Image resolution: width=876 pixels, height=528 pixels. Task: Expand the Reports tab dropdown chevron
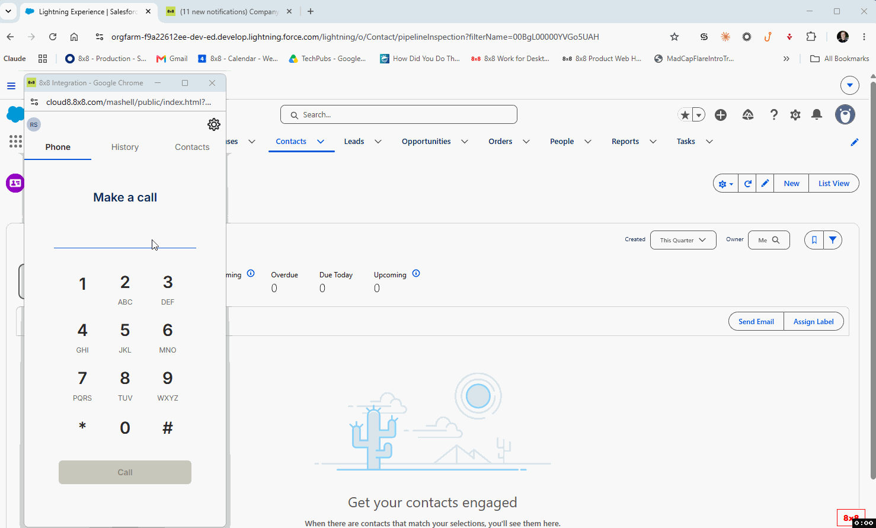click(x=653, y=142)
